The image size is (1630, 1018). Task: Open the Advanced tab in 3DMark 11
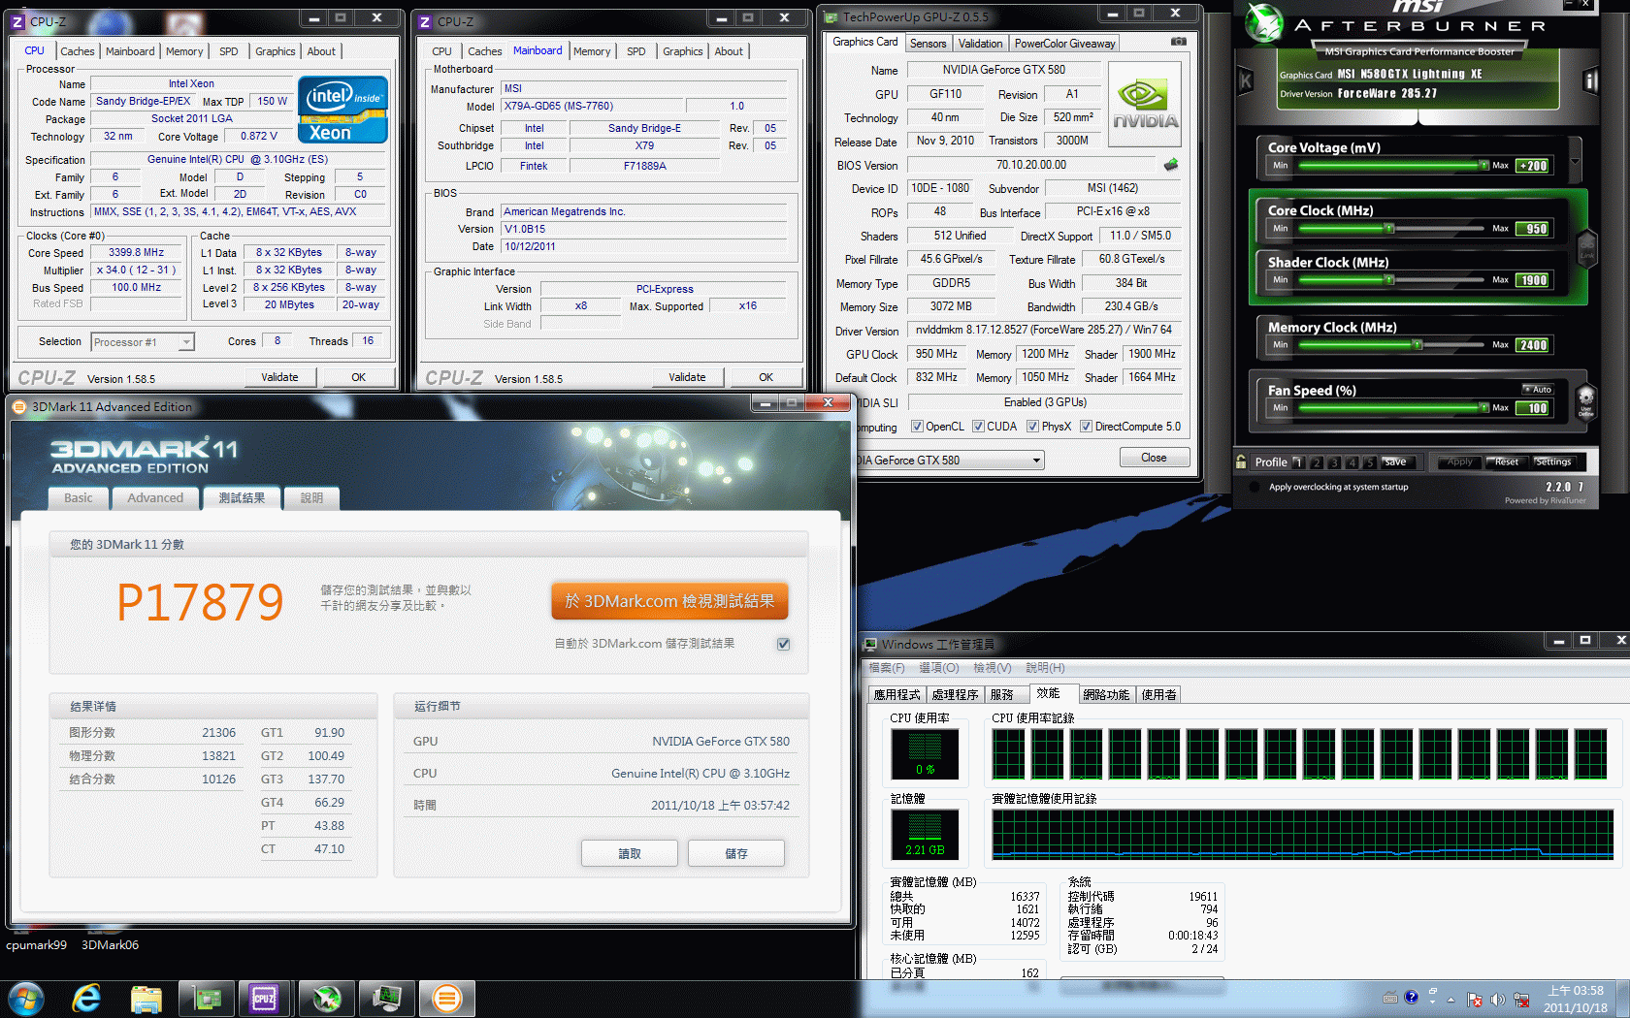[155, 498]
